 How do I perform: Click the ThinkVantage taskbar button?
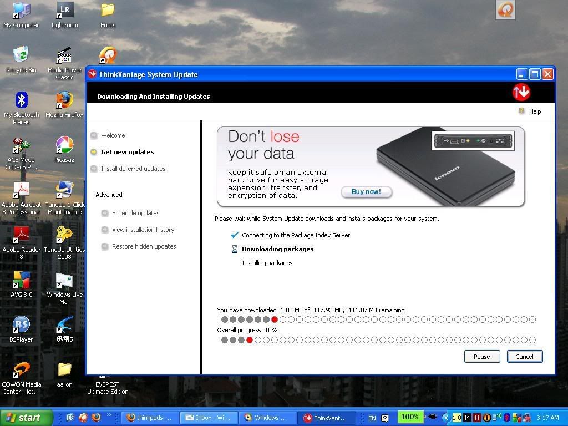click(325, 418)
